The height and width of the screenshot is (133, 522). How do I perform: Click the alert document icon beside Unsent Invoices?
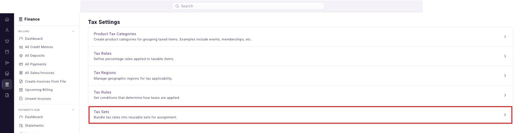point(21,99)
